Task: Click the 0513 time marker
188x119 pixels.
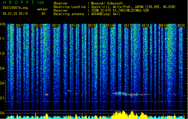Action: click(x=56, y=26)
